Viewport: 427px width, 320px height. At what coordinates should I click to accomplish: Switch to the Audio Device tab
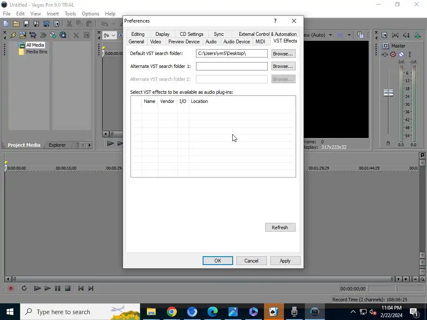[x=236, y=42]
